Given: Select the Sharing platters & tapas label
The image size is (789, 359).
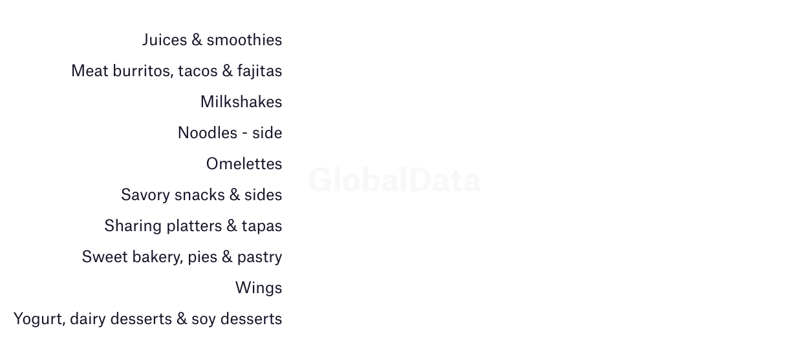Looking at the screenshot, I should pyautogui.click(x=193, y=226).
